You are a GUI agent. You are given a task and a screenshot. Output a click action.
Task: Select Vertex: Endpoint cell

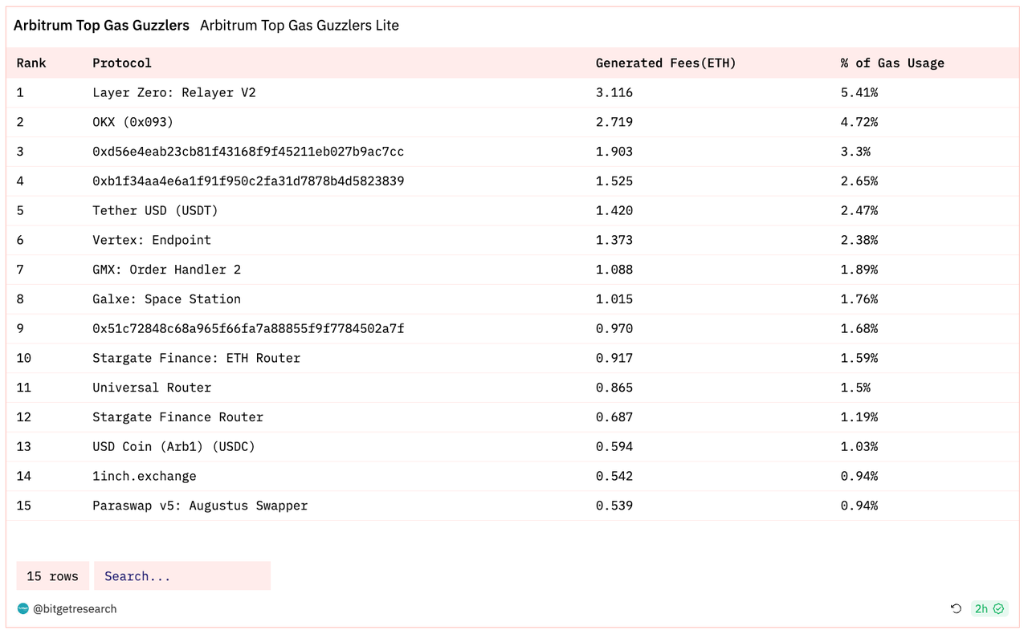152,240
